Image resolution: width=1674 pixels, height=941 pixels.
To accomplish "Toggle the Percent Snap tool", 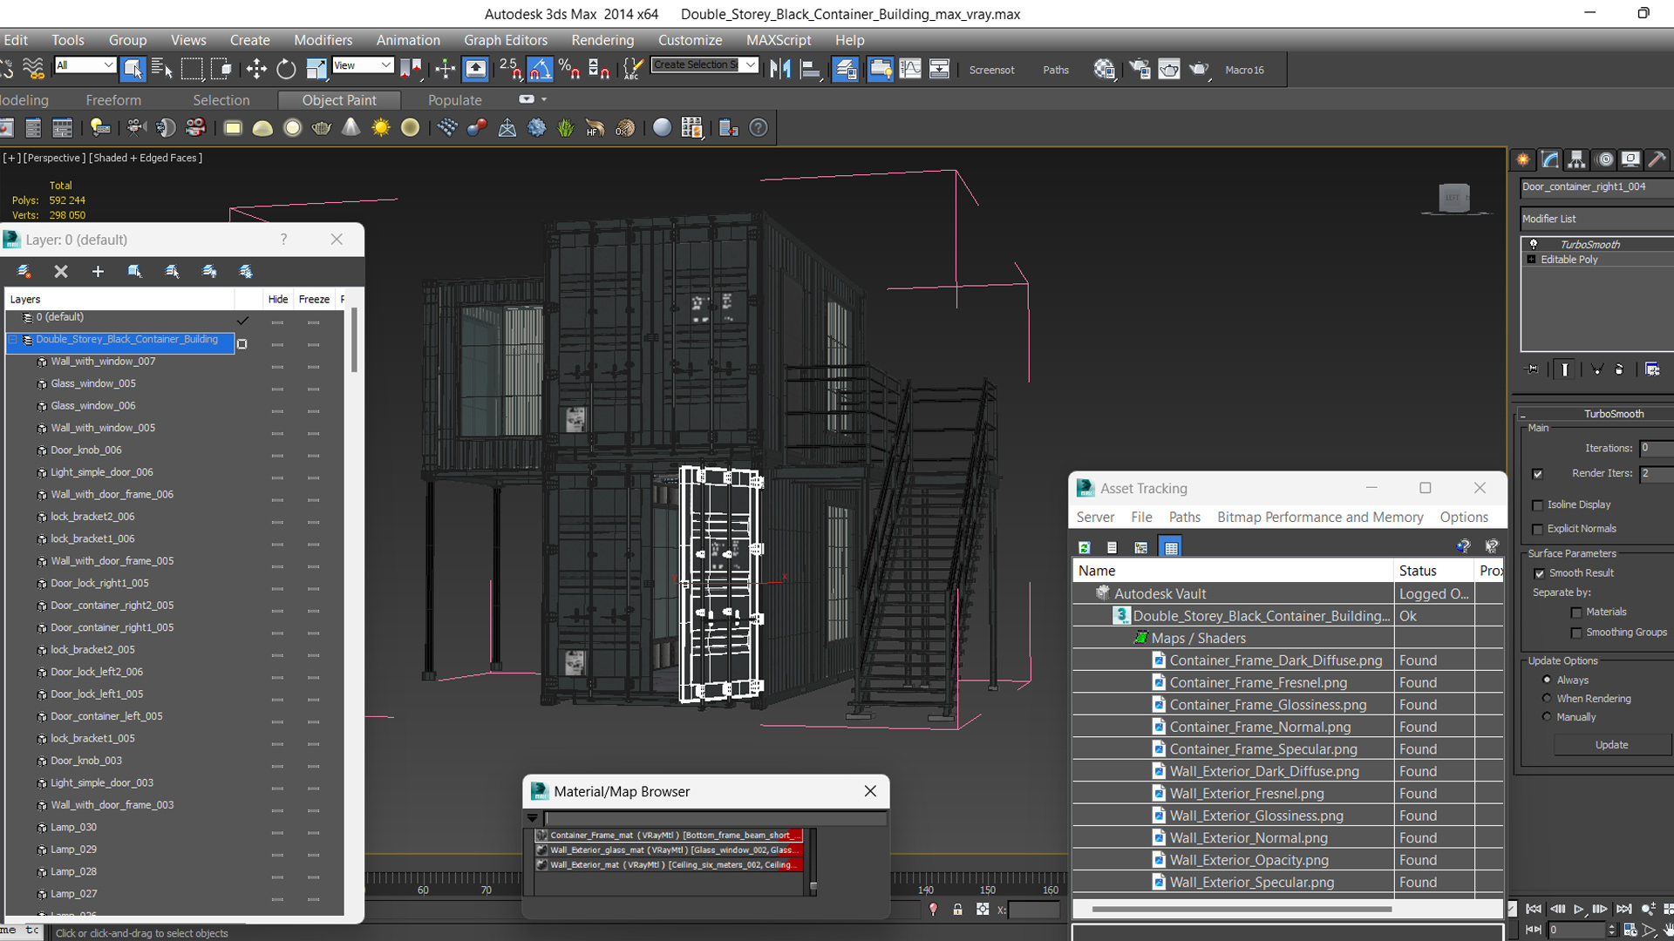I will [569, 69].
